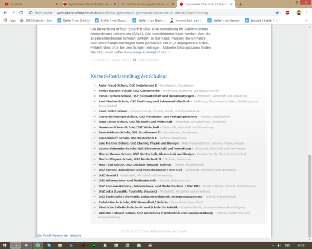
Task: Click the page vertical scrollbar thumb
Action: pos(309,196)
